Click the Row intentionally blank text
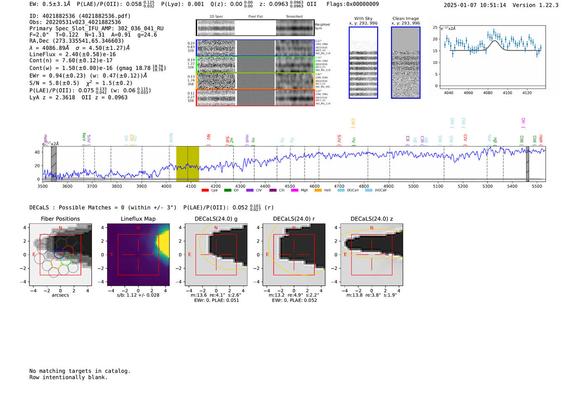Viewport: 588px width, 400px height. [x=68, y=377]
